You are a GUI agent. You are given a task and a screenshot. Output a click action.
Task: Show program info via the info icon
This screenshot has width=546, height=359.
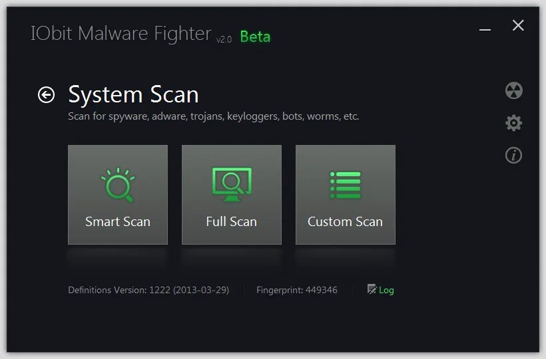click(x=513, y=156)
